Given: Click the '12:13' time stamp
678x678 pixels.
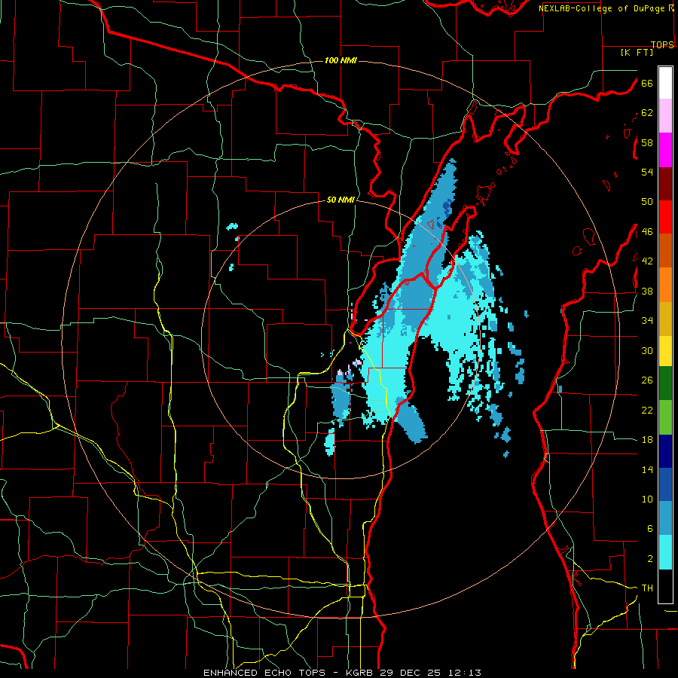Looking at the screenshot, I should click(x=465, y=673).
